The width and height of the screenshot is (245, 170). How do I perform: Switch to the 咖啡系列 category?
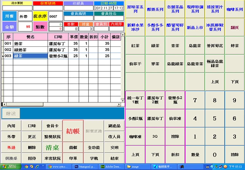click(x=235, y=9)
